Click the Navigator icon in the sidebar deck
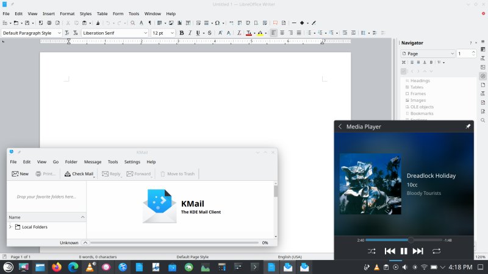Viewport: 488px width, 274px height. tap(483, 76)
